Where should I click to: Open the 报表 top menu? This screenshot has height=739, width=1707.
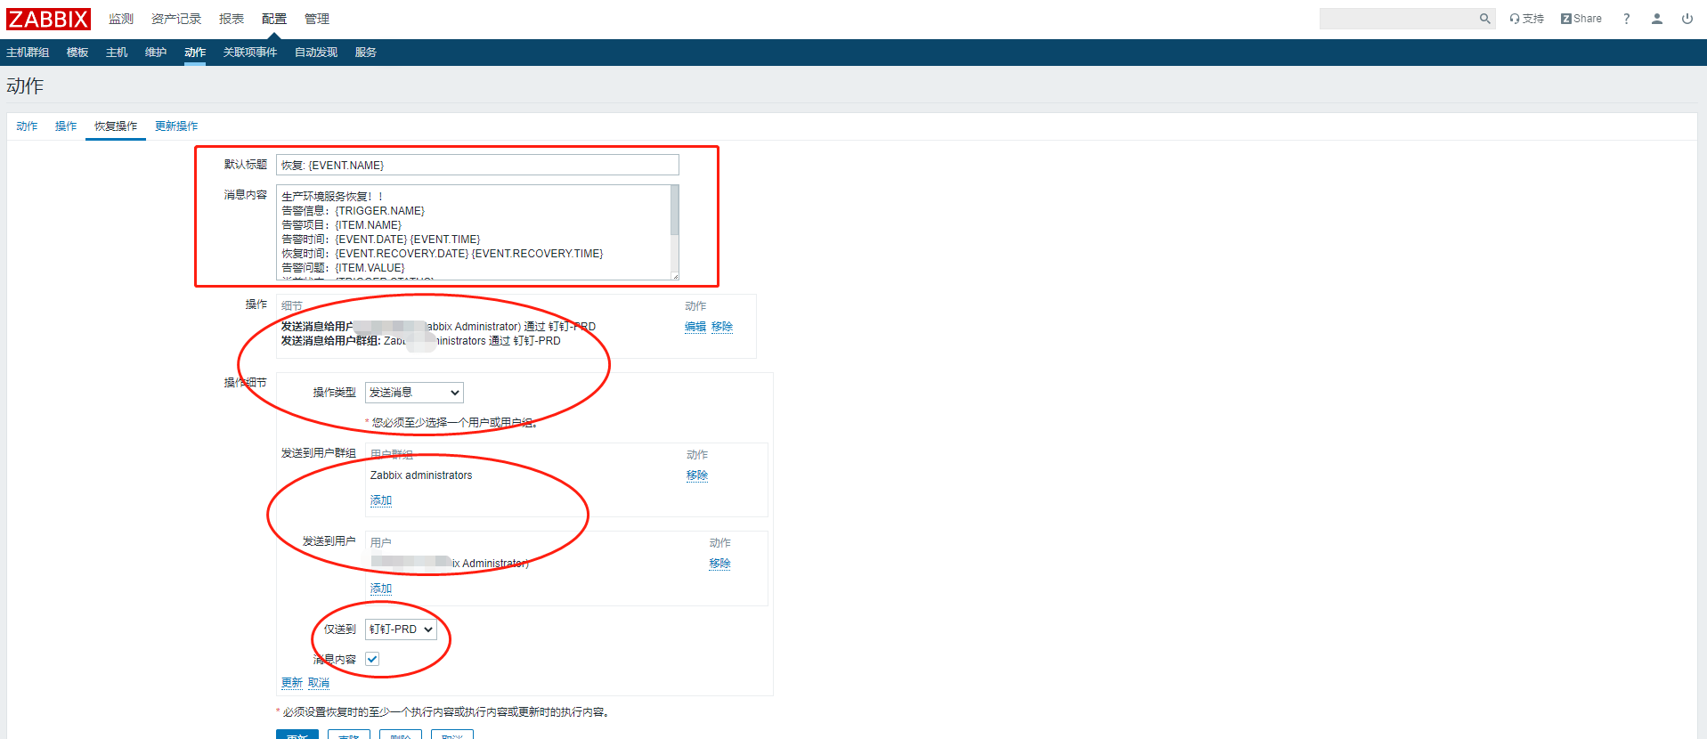[x=232, y=19]
